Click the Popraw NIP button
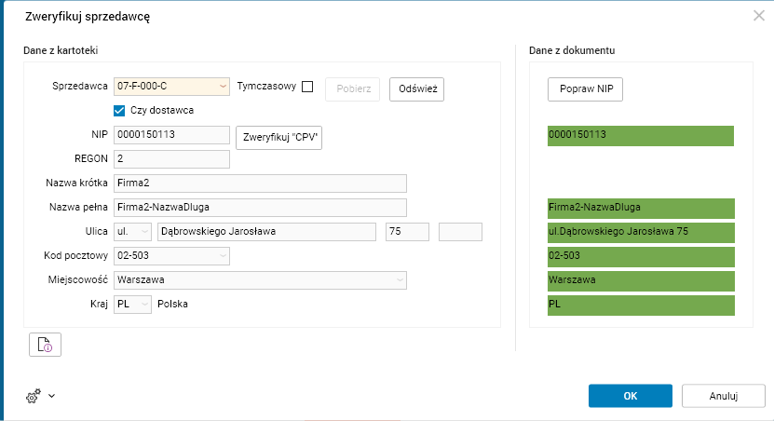Viewport: 774px width, 421px height. [585, 88]
